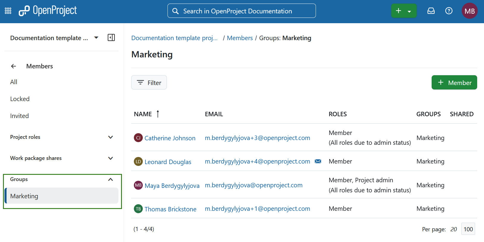484x242 pixels.
Task: Click the (1 - 4/4) pagination info
Action: (x=144, y=229)
